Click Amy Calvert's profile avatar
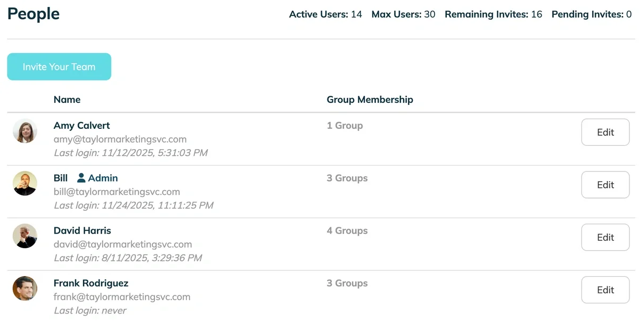This screenshot has height=321, width=639. [x=25, y=131]
